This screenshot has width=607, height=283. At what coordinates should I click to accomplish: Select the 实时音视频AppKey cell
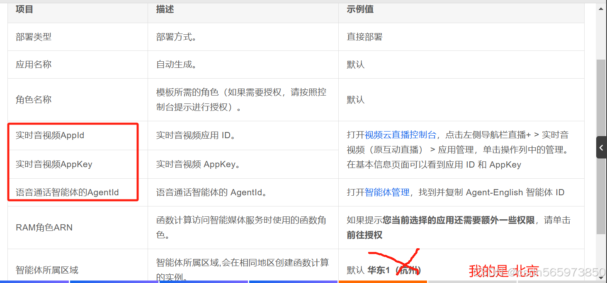(78, 164)
